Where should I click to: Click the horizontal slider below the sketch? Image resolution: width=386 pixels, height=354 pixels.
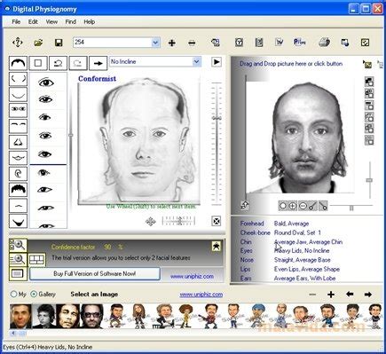tap(178, 221)
